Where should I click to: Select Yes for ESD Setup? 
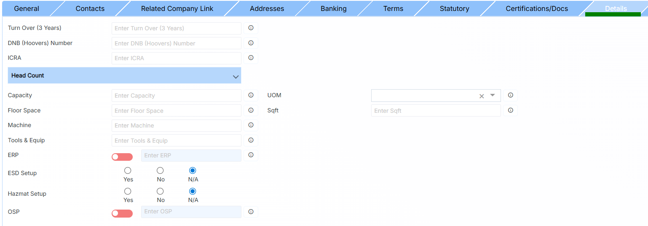pos(128,170)
